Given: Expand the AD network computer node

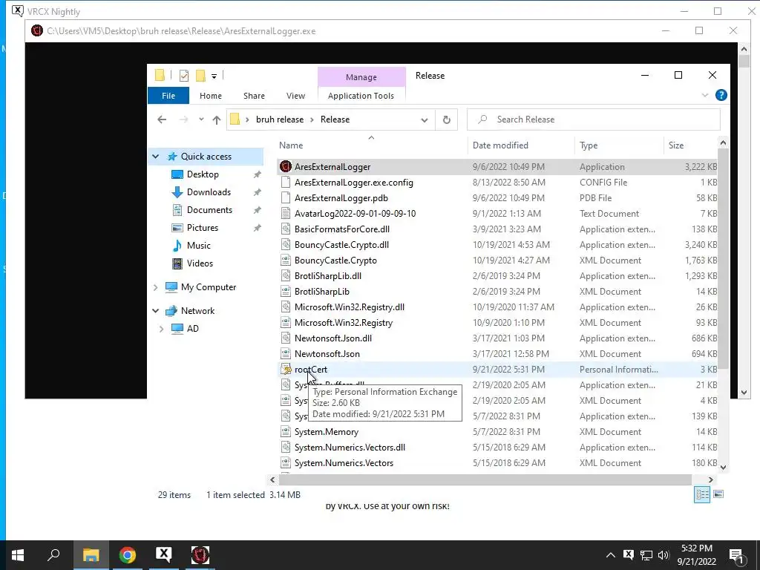Looking at the screenshot, I should pos(161,329).
